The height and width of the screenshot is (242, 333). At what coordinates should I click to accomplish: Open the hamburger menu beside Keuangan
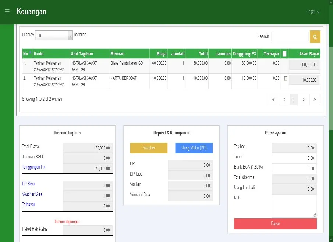(7, 11)
